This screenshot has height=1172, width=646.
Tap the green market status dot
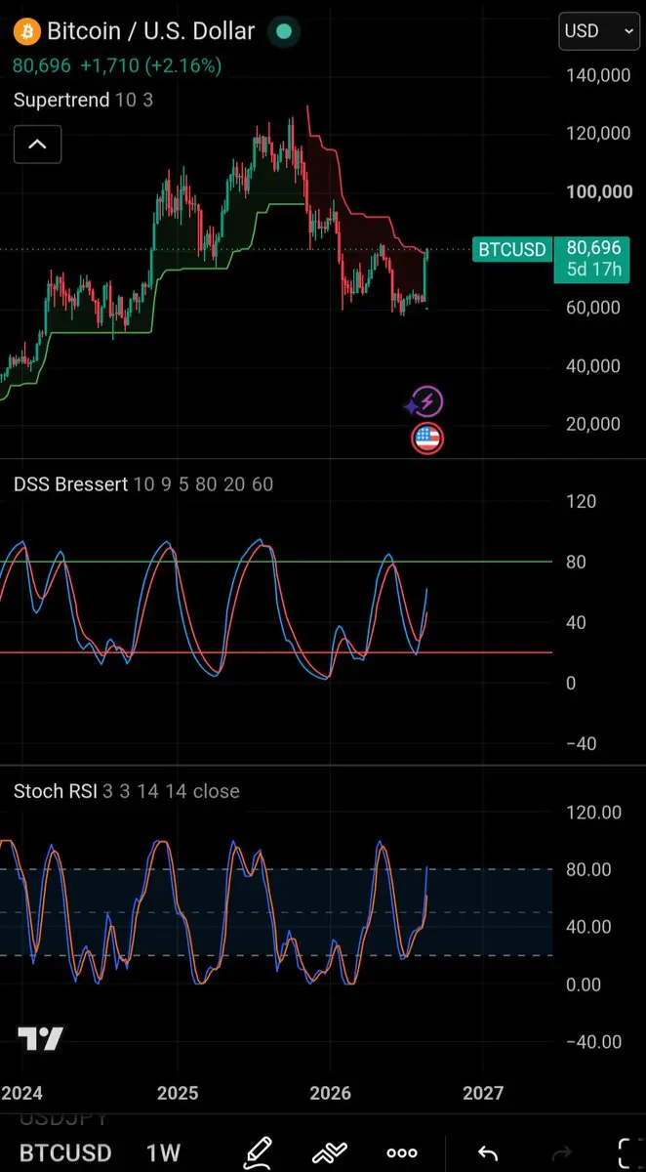point(283,31)
